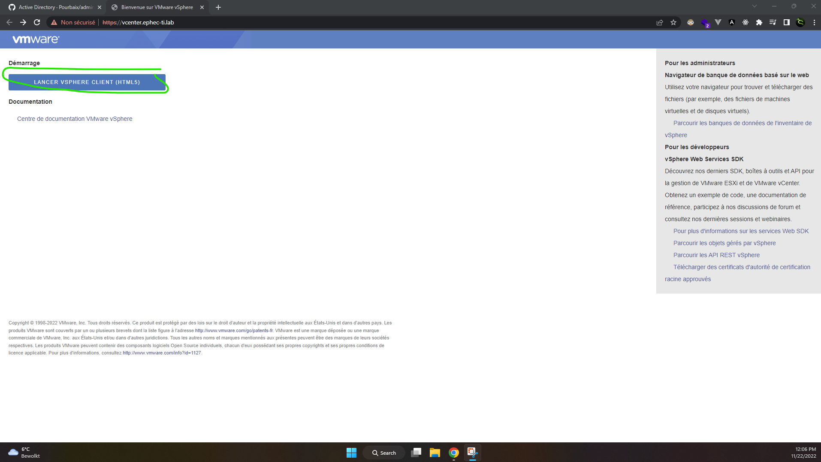
Task: Click 'Navigateur de banque de données' heading
Action: click(737, 75)
